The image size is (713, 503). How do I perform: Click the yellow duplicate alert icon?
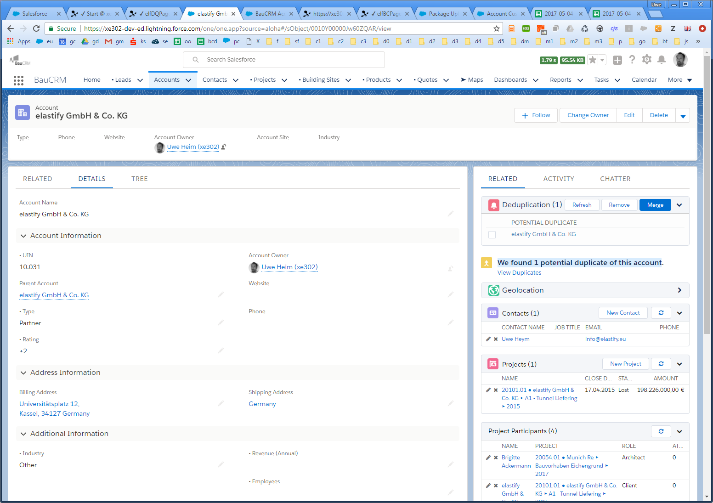pyautogui.click(x=487, y=263)
